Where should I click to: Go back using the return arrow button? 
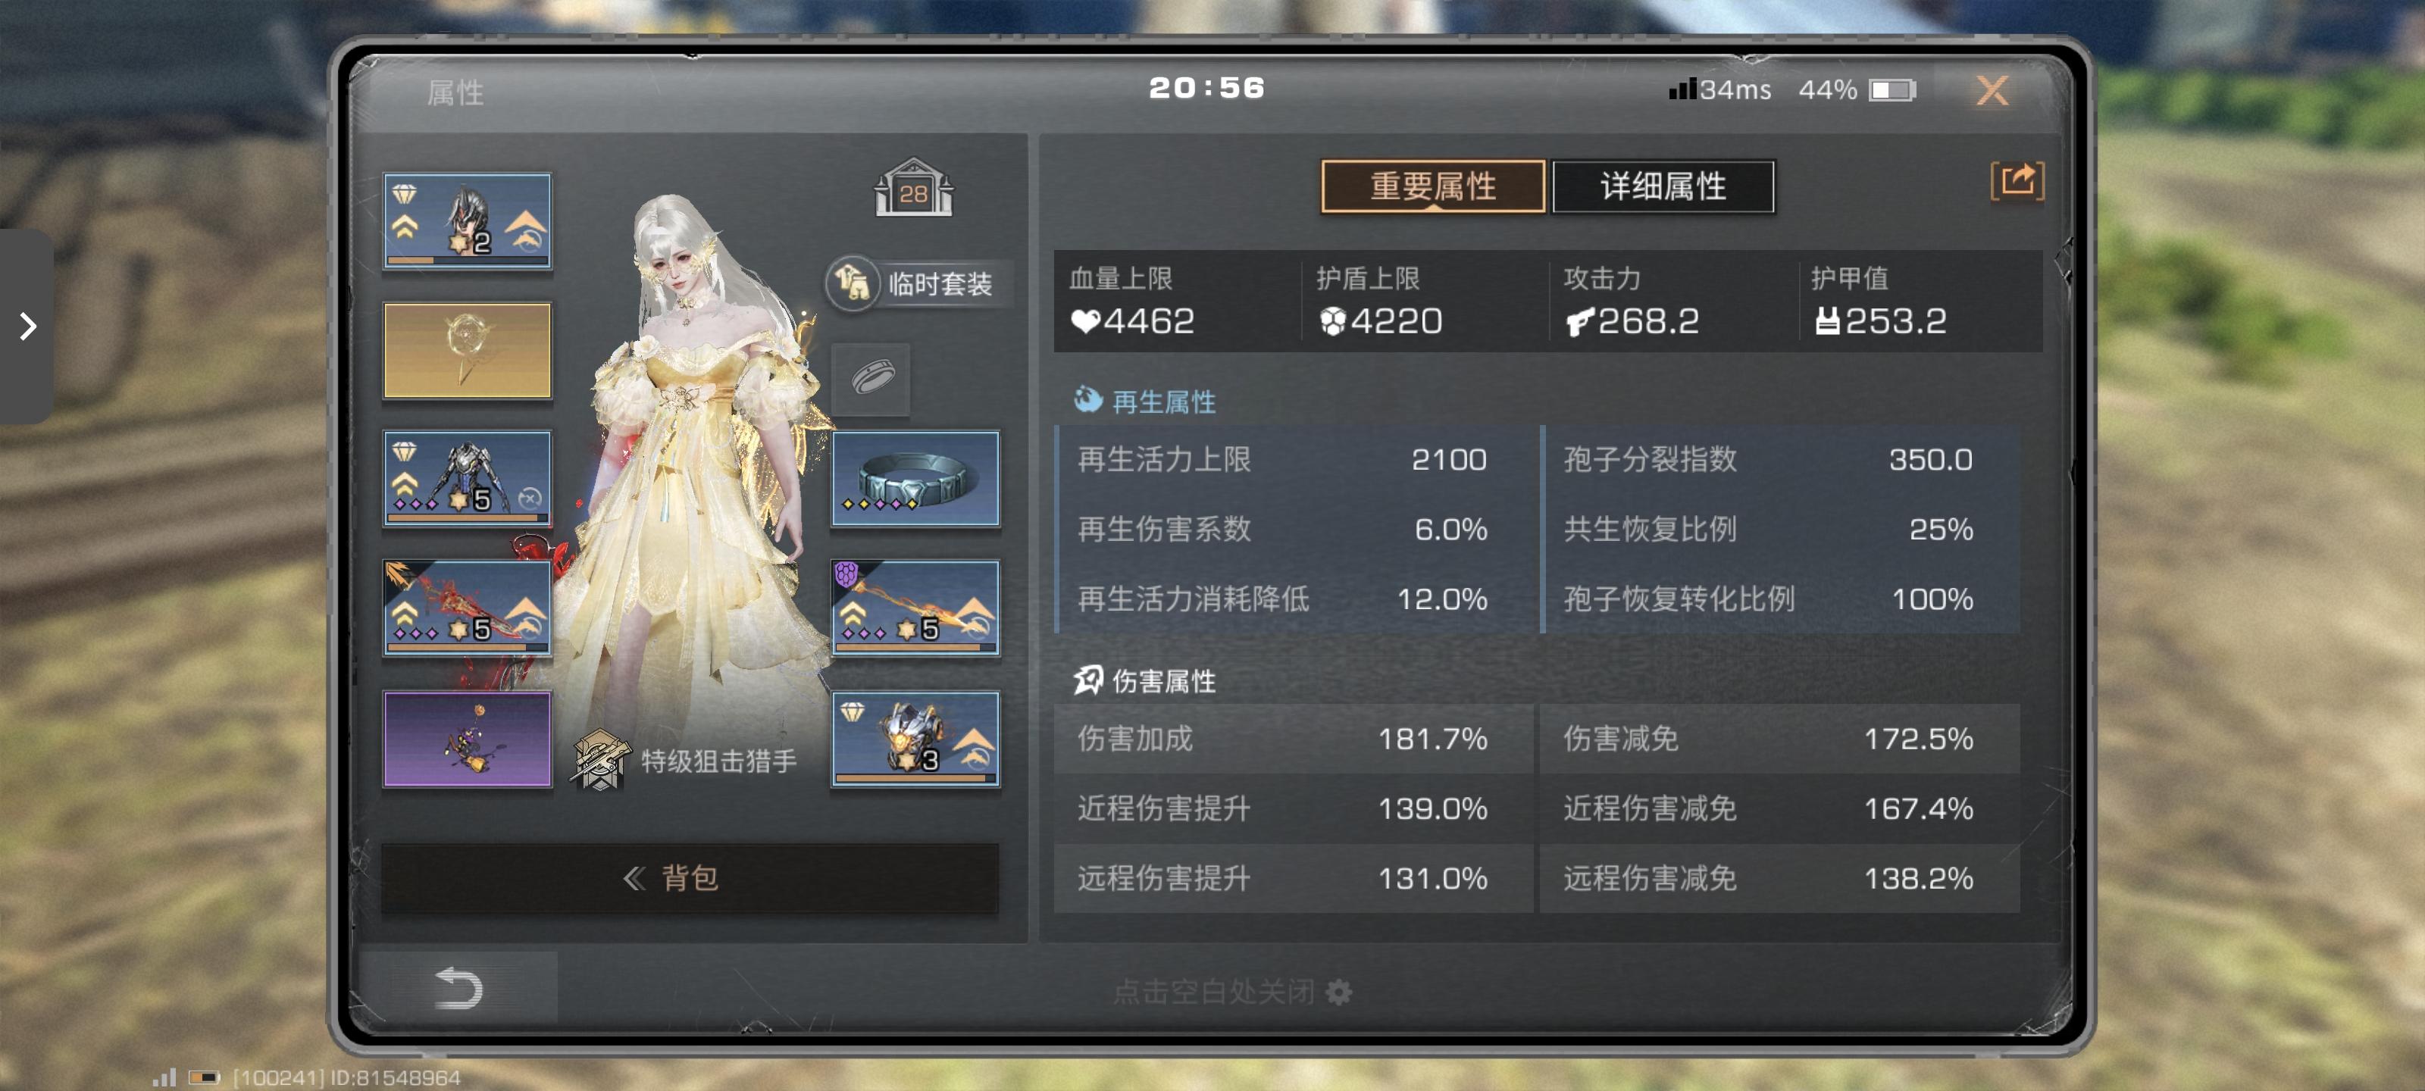coord(459,989)
